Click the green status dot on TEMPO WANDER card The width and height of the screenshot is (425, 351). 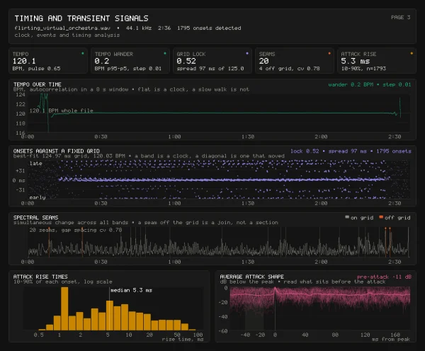(x=165, y=53)
